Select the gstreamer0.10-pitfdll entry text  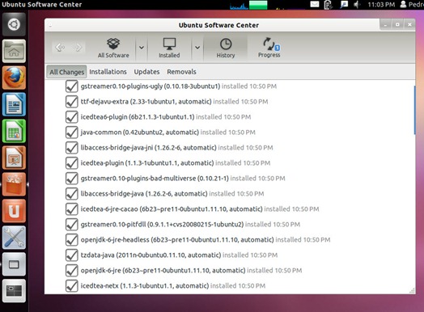(190, 225)
